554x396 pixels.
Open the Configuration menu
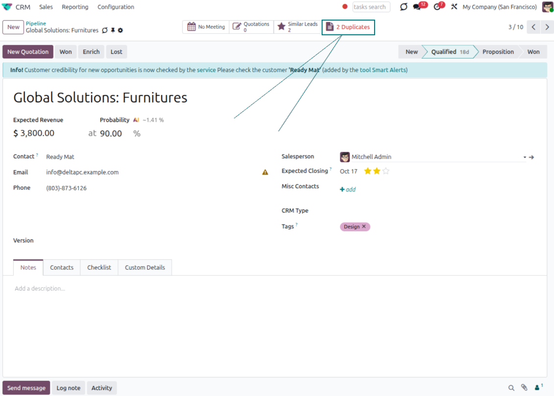(116, 7)
